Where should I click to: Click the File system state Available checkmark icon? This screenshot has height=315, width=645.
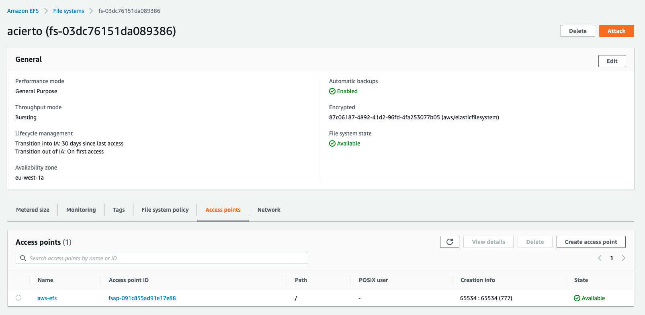pyautogui.click(x=332, y=143)
